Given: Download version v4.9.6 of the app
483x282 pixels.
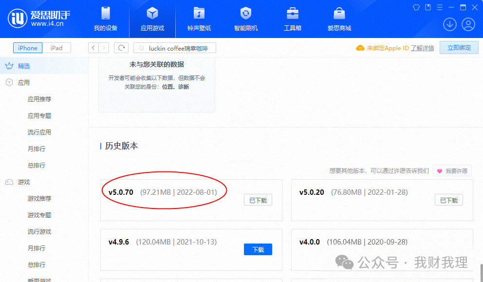Looking at the screenshot, I should click(x=258, y=249).
